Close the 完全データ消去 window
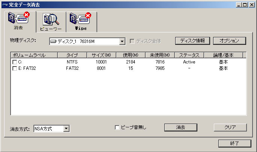The image size is (257, 152). click(x=252, y=5)
